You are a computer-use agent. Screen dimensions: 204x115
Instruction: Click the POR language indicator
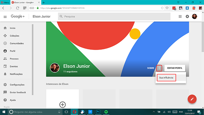point(181,112)
